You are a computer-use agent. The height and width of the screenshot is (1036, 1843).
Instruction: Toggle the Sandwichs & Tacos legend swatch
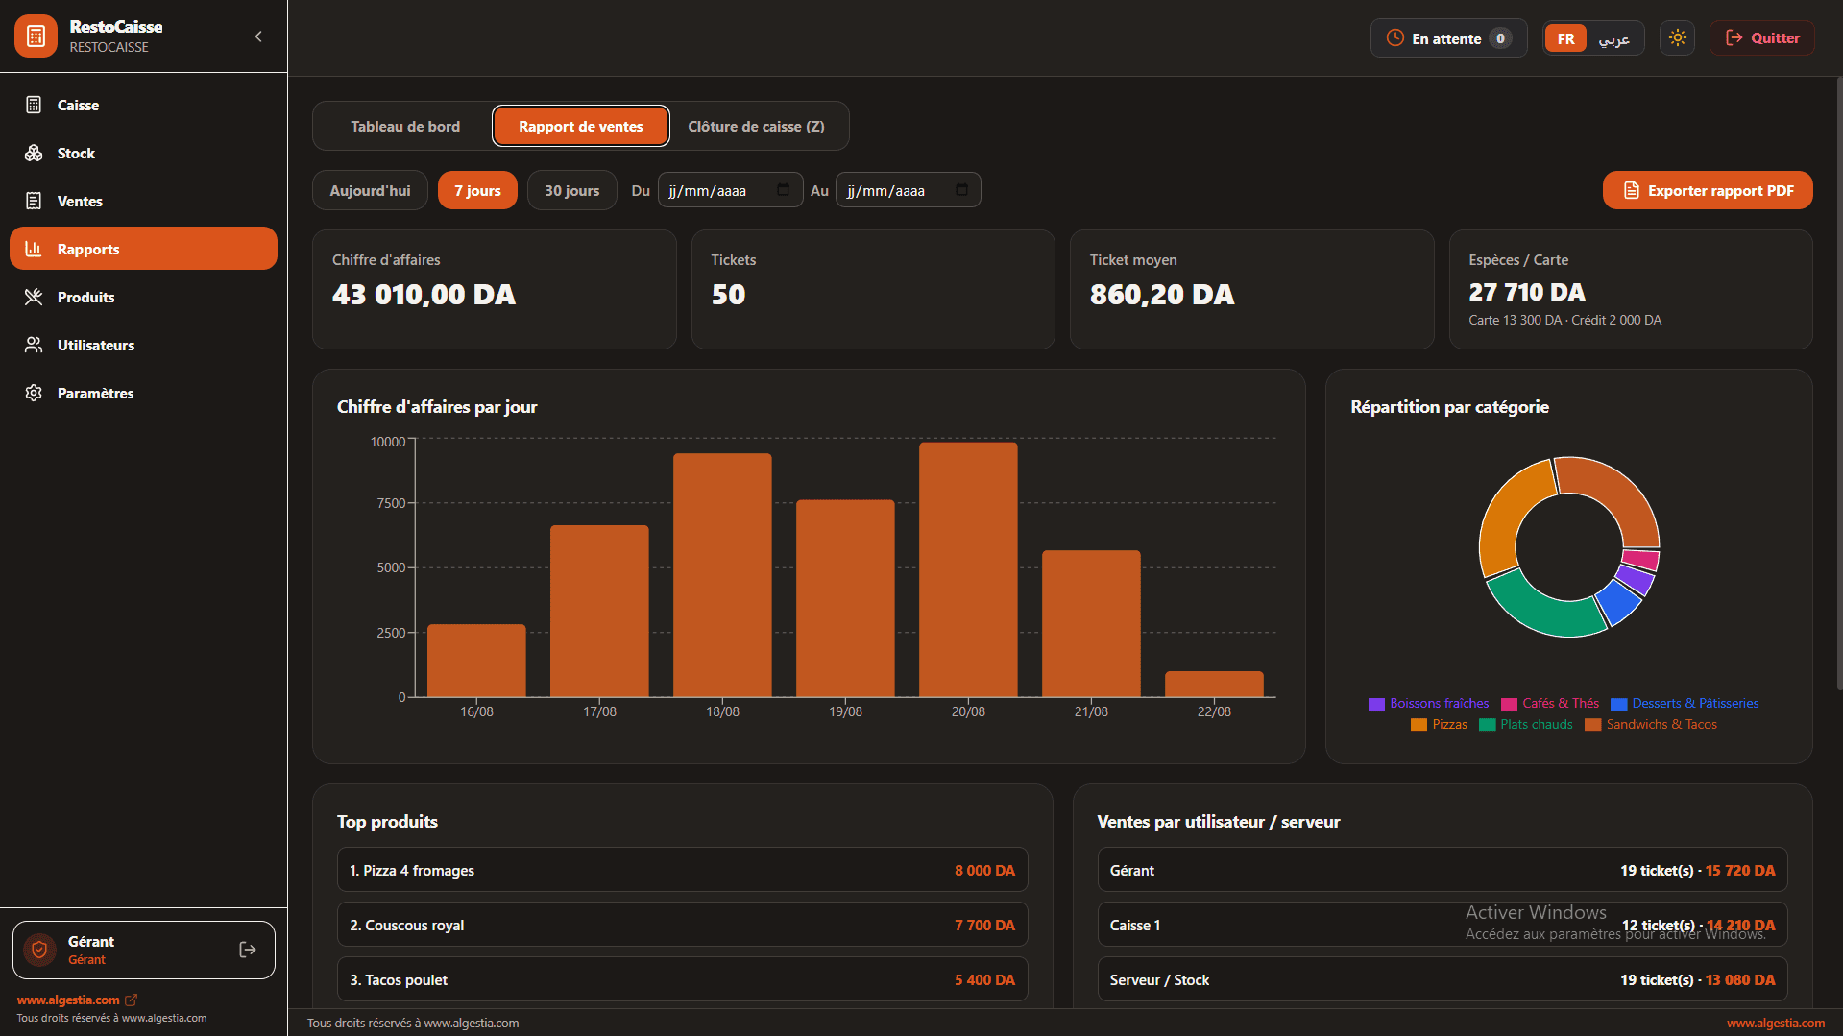click(x=1592, y=725)
